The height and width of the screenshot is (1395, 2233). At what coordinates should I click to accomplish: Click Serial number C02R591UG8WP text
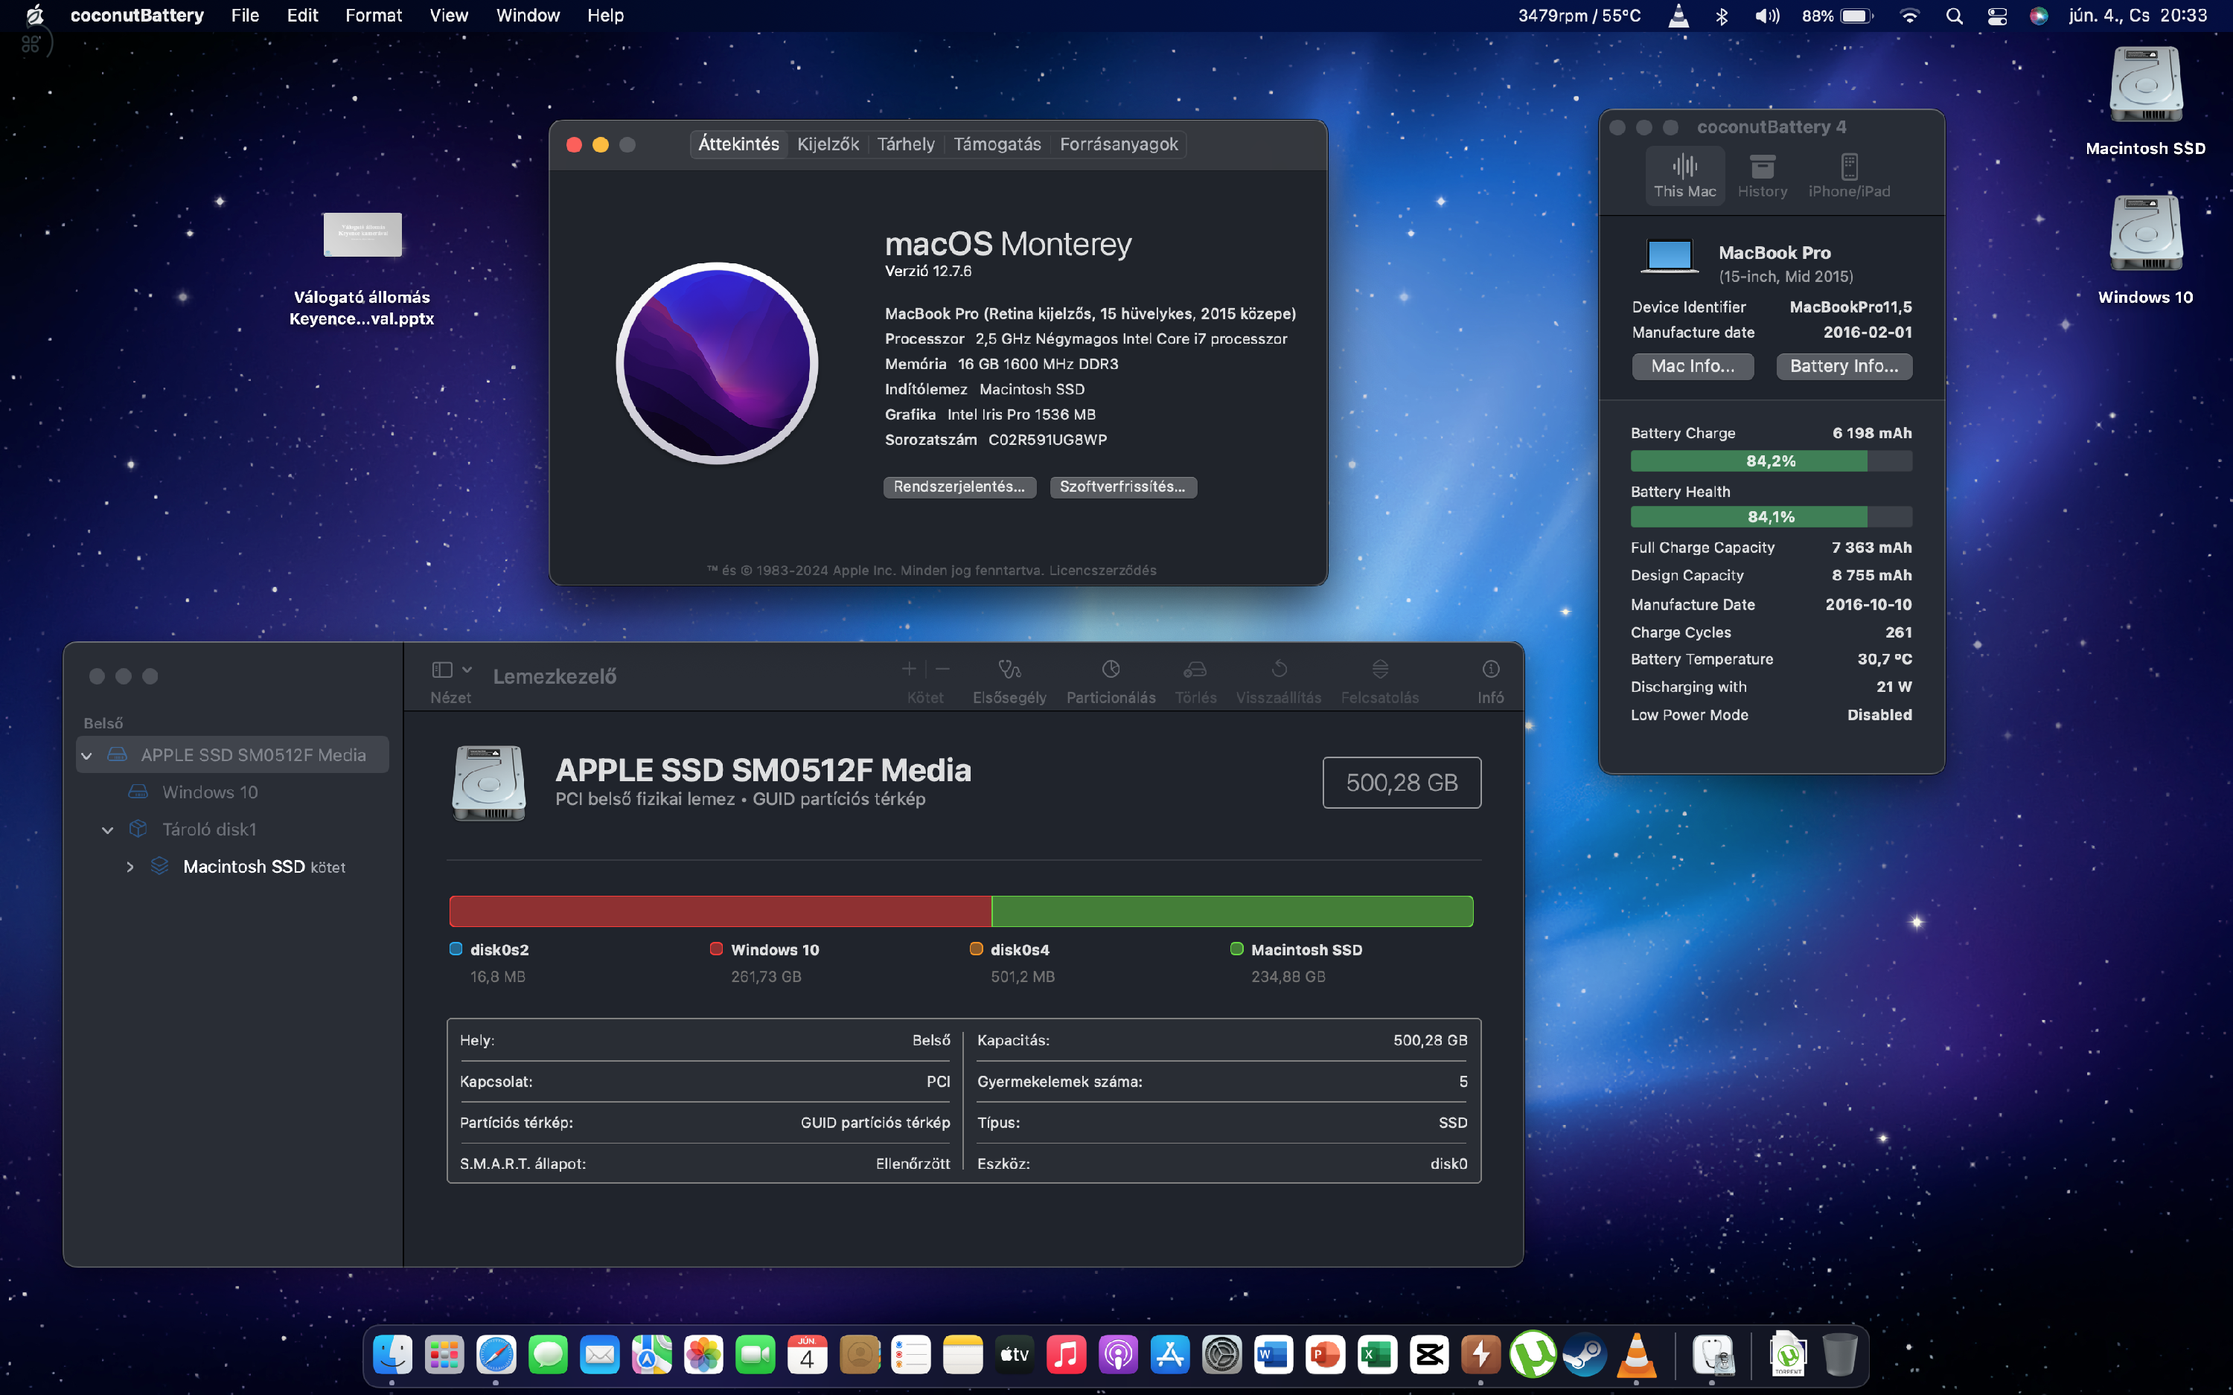[1047, 440]
